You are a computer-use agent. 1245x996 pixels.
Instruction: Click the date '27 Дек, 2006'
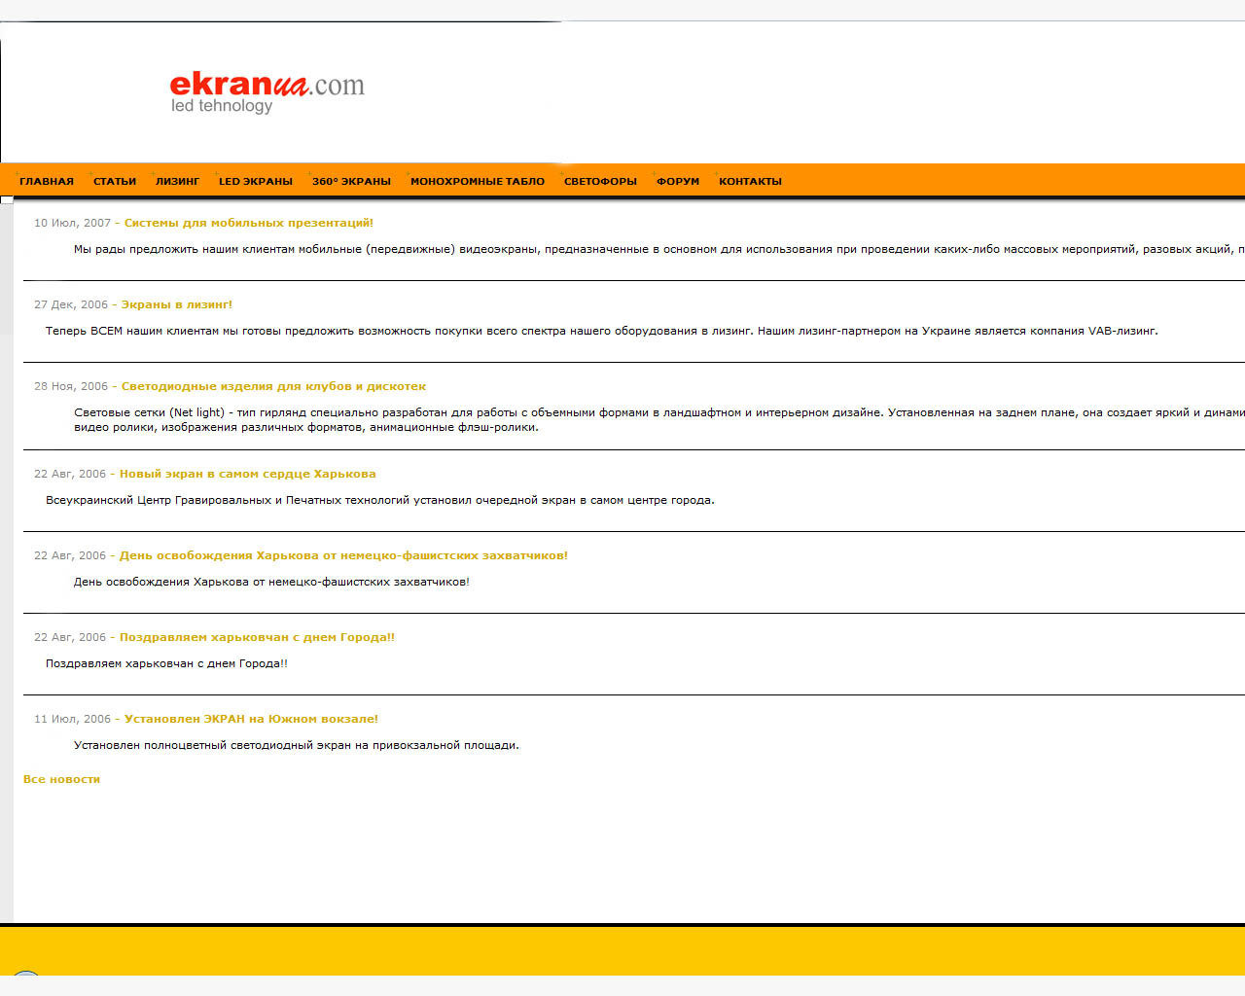(71, 304)
